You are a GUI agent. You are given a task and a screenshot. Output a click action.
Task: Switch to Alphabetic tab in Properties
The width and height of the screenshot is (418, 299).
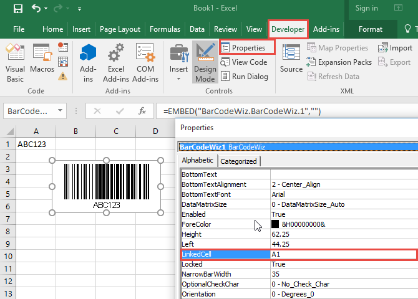[198, 160]
